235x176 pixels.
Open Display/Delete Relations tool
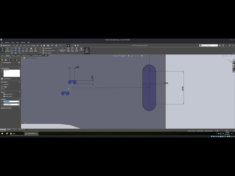(62, 50)
